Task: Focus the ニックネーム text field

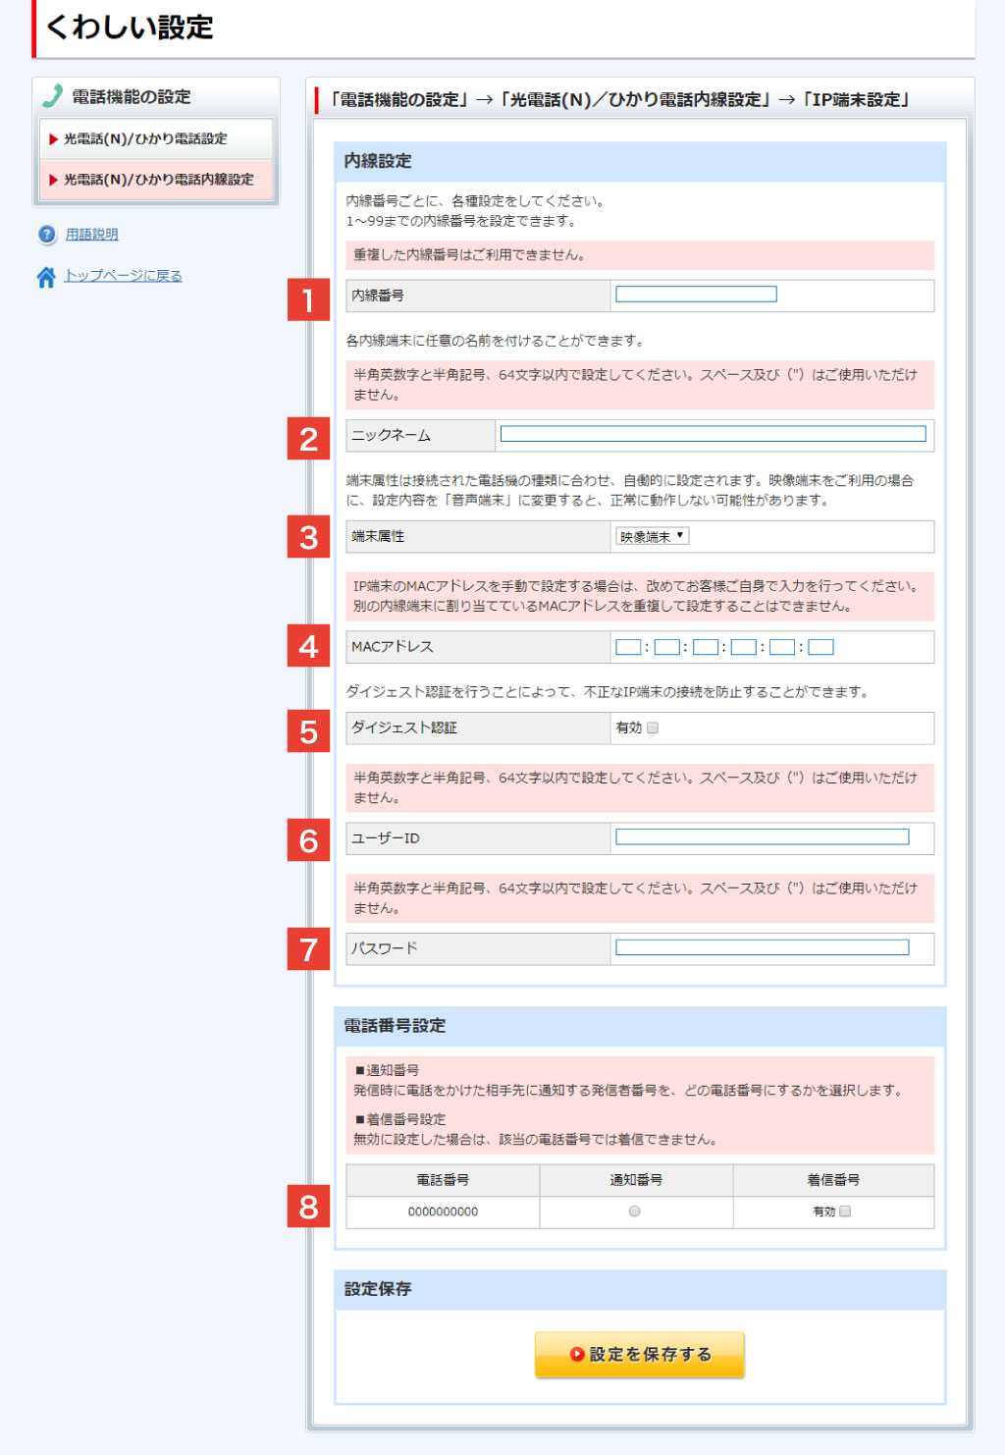Action: tap(713, 434)
